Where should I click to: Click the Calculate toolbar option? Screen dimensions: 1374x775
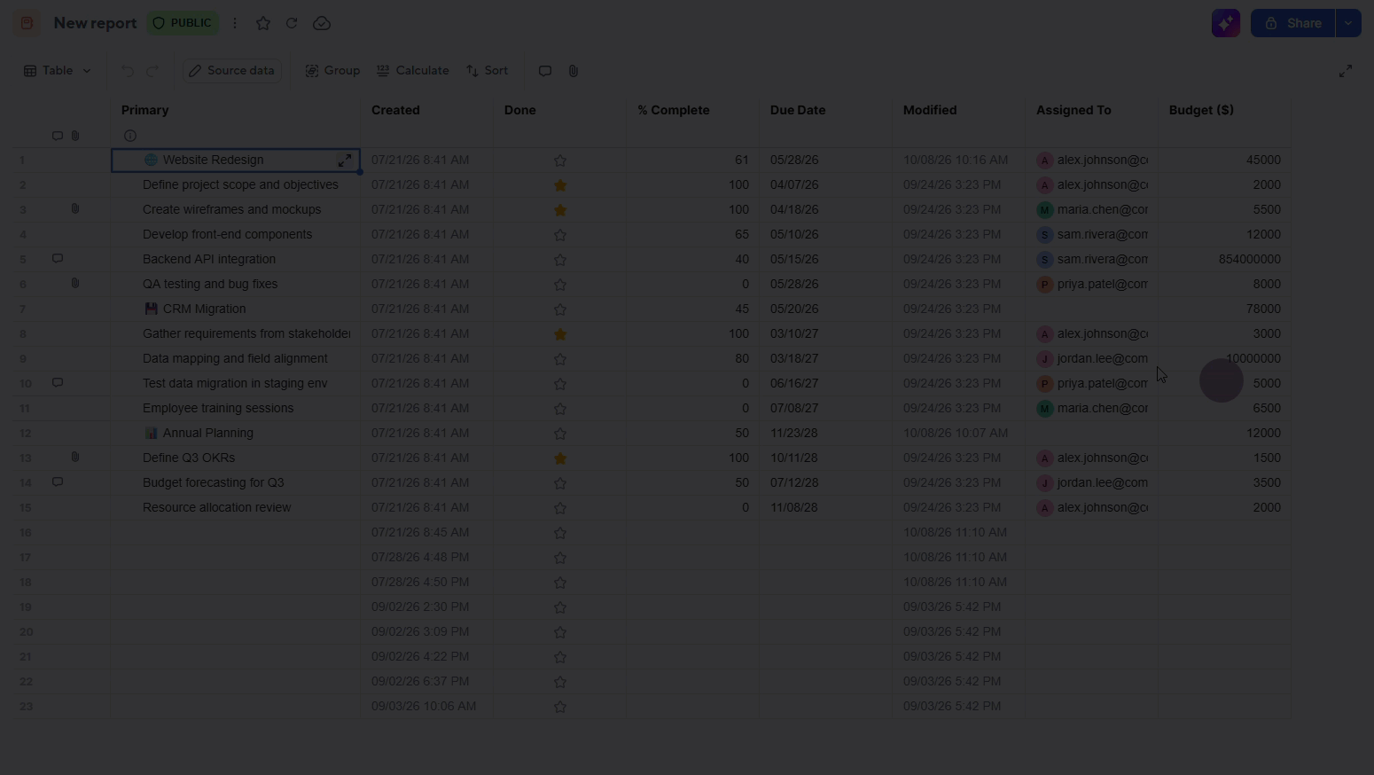point(413,71)
